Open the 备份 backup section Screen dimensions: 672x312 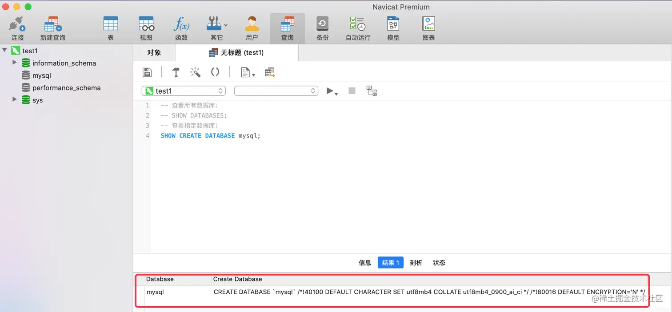(323, 28)
